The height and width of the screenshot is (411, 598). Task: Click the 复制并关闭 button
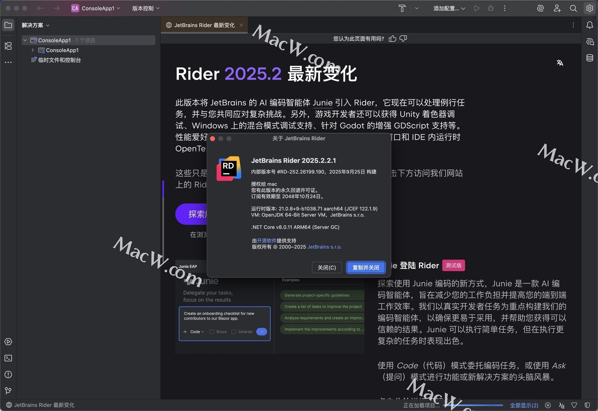click(366, 268)
